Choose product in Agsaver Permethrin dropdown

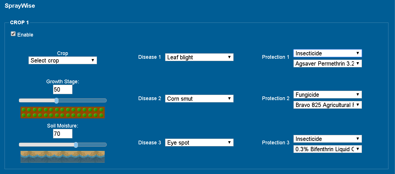pyautogui.click(x=327, y=64)
